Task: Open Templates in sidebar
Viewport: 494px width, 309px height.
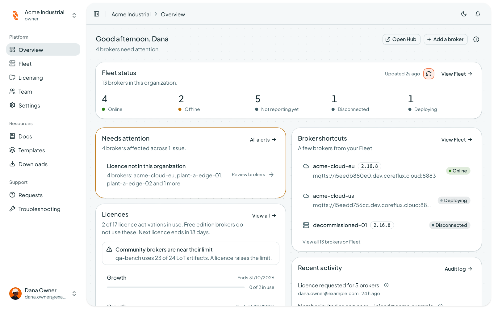Action: click(43, 150)
